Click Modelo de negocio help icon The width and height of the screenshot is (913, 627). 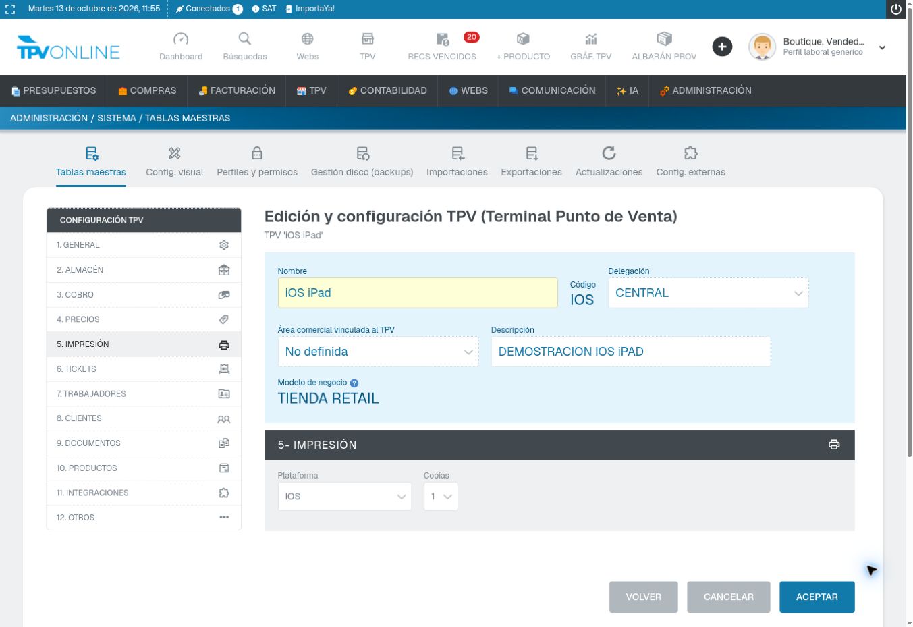[354, 383]
